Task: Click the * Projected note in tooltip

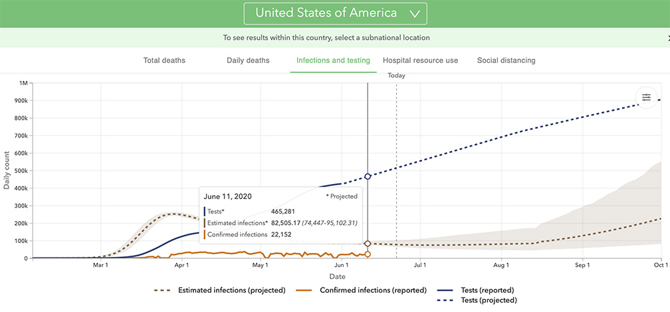Action: pos(342,196)
